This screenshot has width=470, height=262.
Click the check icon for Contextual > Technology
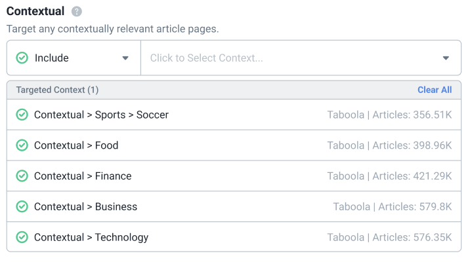click(x=22, y=237)
